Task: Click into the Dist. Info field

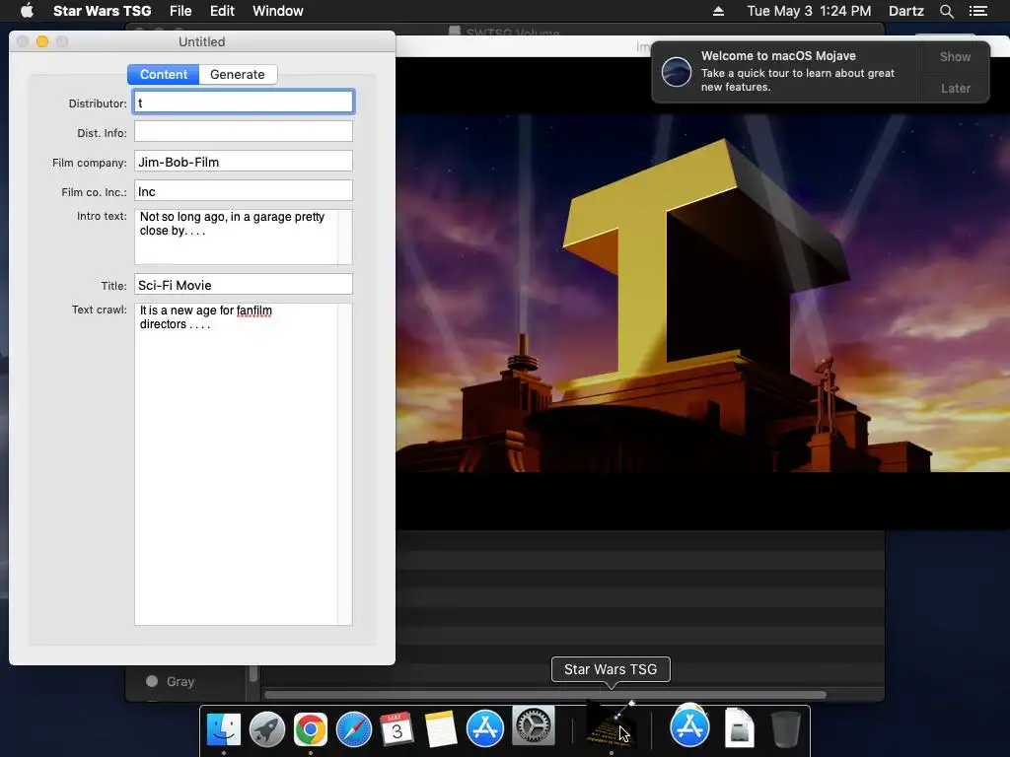Action: (x=244, y=131)
